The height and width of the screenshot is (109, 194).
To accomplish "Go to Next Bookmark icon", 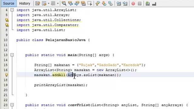I will [104, 3].
